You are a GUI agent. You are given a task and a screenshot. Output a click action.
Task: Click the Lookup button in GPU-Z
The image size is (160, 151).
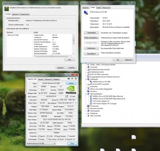(71, 83)
